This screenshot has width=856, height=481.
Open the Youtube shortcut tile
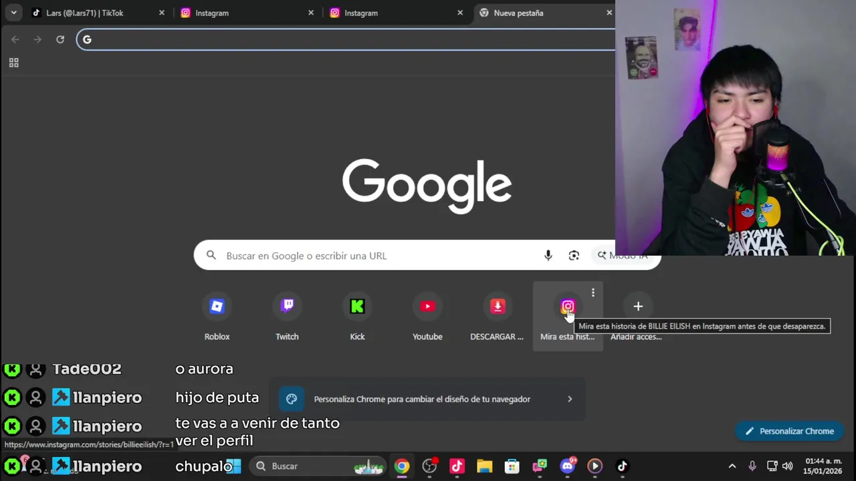coord(427,317)
